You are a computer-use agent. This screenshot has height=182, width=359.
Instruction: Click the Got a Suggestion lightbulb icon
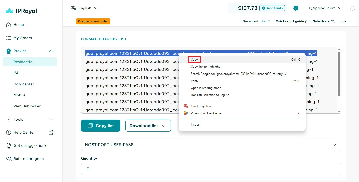click(x=9, y=145)
